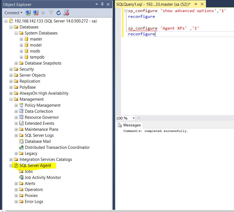Image resolution: width=234 pixels, height=212 pixels.
Task: Expand the msdb database node
Action: click(x=21, y=51)
